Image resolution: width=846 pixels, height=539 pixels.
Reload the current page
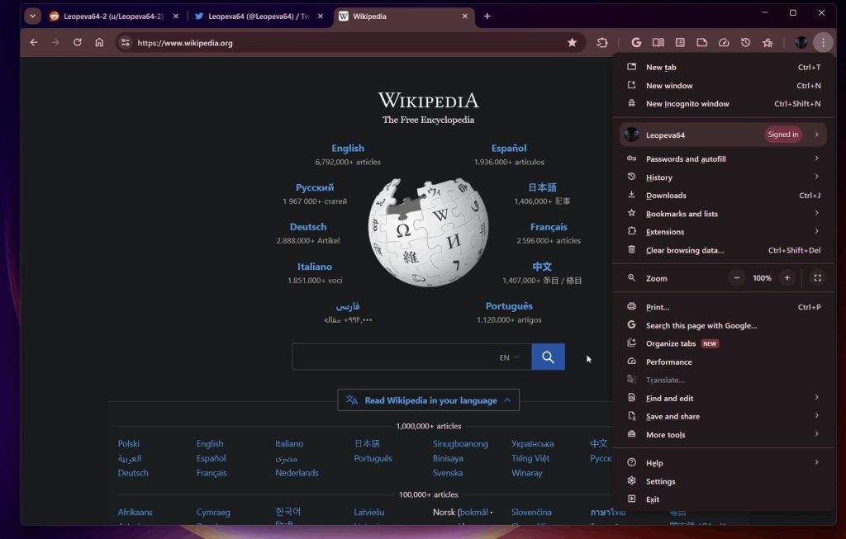coord(77,43)
